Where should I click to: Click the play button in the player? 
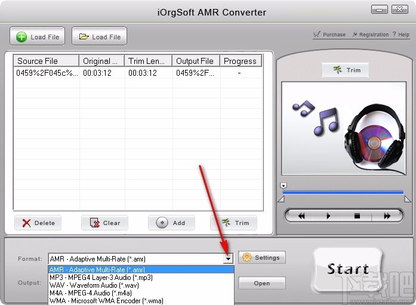click(328, 216)
